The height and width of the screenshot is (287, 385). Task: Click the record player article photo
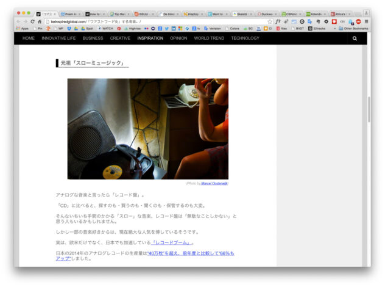click(x=147, y=128)
